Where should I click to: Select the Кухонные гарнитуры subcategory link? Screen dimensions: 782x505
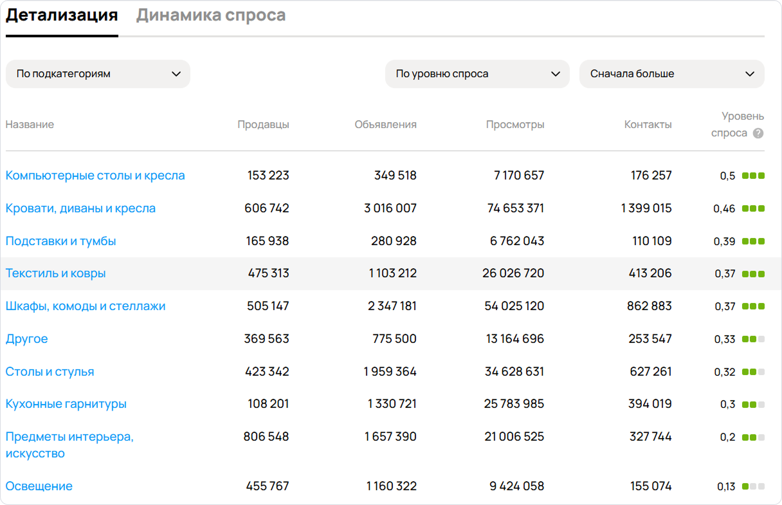66,404
